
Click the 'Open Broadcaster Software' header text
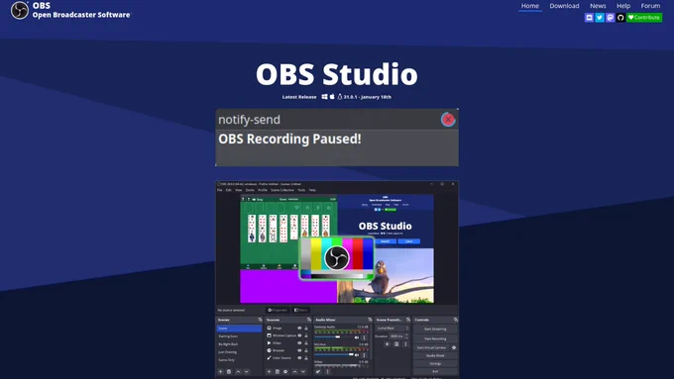coord(81,15)
